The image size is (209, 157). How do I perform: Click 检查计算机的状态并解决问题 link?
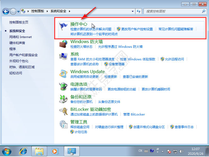click(x=91, y=29)
